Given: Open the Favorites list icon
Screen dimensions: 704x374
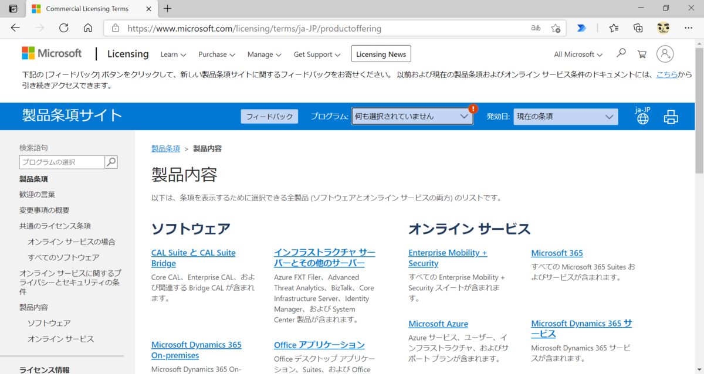Looking at the screenshot, I should click(614, 28).
